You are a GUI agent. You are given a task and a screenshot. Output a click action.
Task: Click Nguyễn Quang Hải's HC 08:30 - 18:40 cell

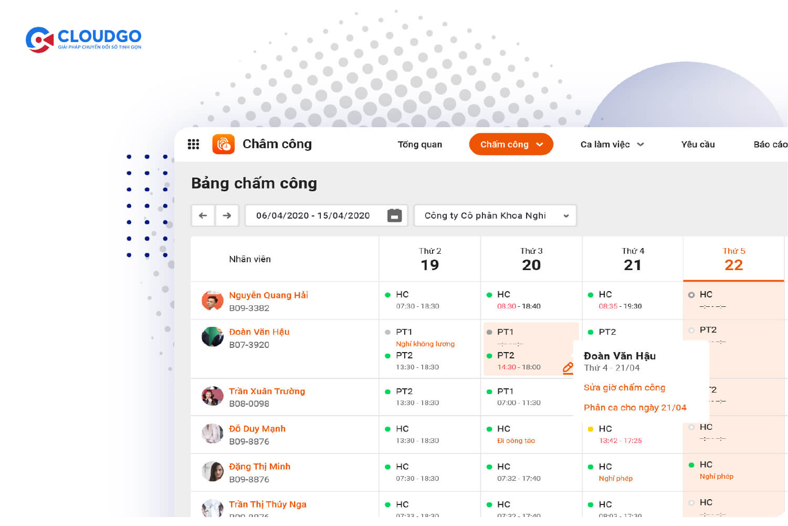pyautogui.click(x=531, y=300)
